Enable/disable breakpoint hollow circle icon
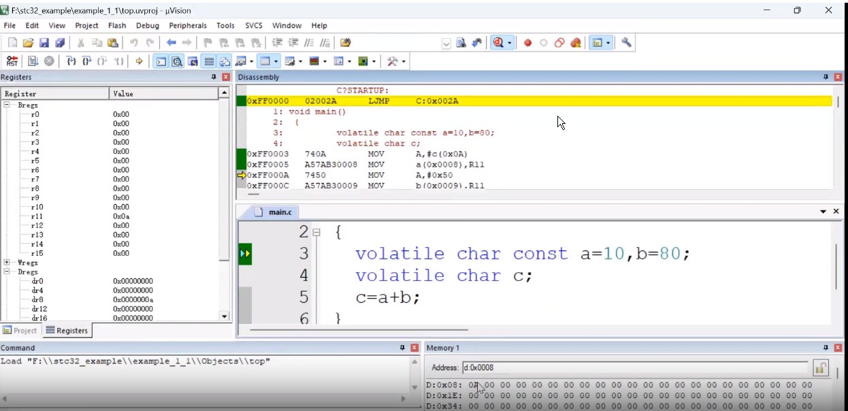 pyautogui.click(x=543, y=42)
